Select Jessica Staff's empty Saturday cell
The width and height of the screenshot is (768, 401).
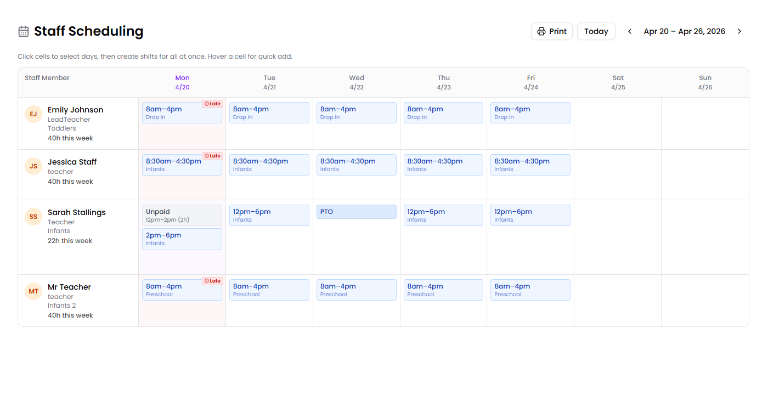tap(618, 174)
